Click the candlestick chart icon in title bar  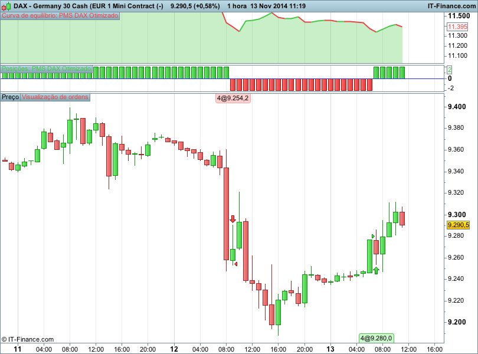pos(6,6)
